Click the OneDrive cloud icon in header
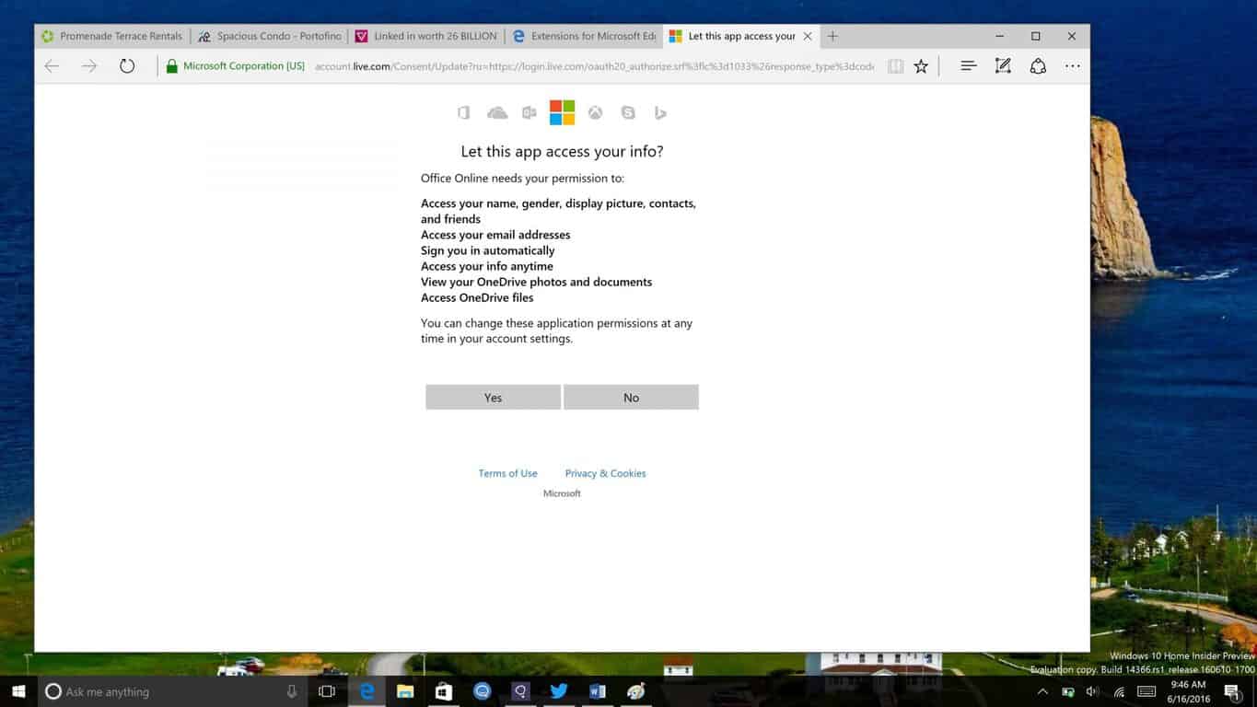Screen dimensions: 1257x707 (497, 112)
